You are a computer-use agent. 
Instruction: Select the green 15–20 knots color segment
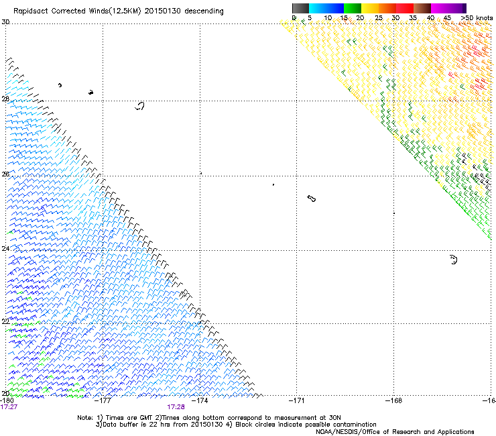point(353,8)
